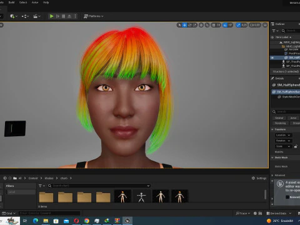Open the Select menu
This screenshot has width=300, height=225.
(23, 2)
